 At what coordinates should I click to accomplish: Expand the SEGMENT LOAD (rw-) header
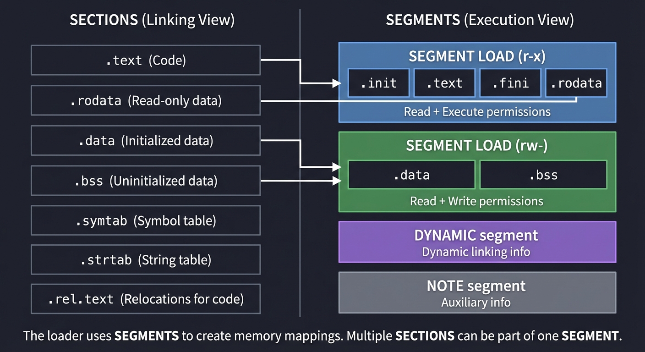[x=477, y=145]
